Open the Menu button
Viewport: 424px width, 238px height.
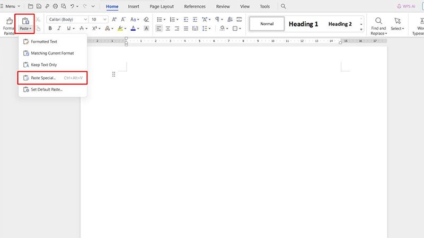tap(11, 6)
